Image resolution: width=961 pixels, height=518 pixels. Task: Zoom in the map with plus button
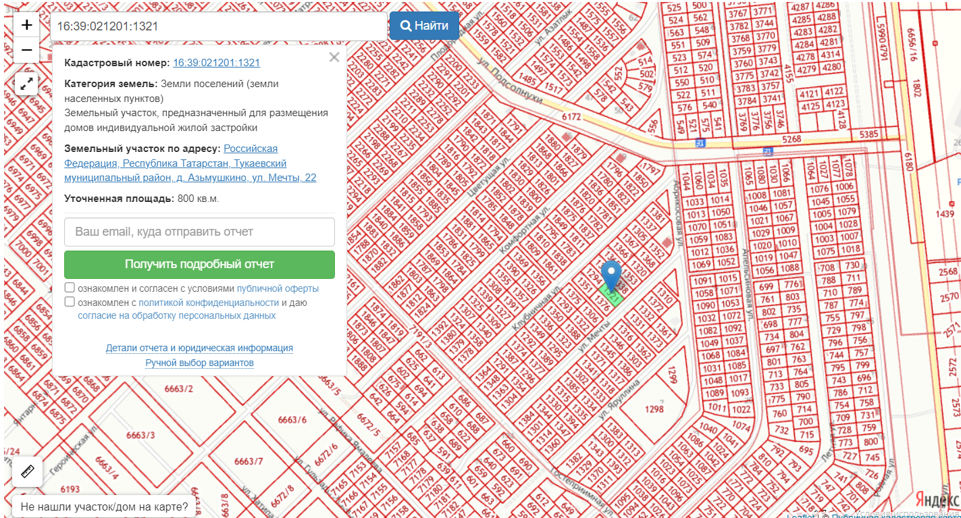pos(27,26)
